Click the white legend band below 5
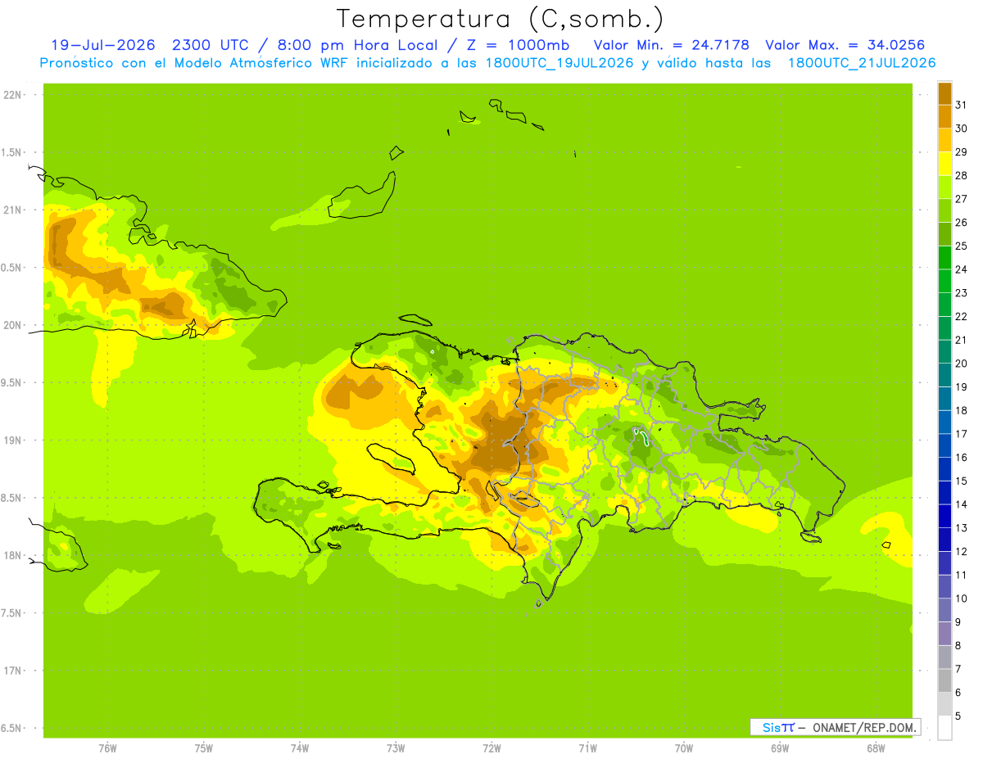The height and width of the screenshot is (759, 983). click(944, 727)
